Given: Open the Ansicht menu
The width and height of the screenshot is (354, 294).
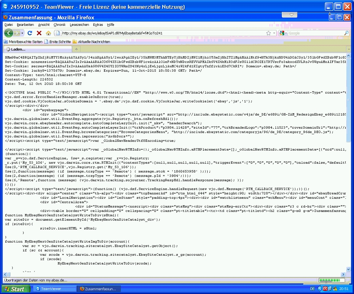Looking at the screenshot, I should click(x=44, y=25).
